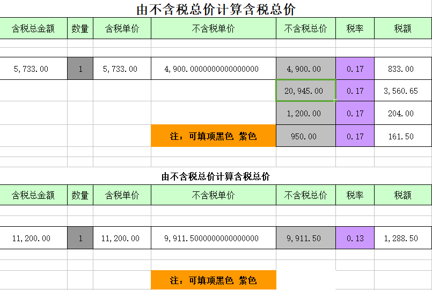Click the lower table's 含税单价 header
The height and width of the screenshot is (290, 432).
pos(122,195)
